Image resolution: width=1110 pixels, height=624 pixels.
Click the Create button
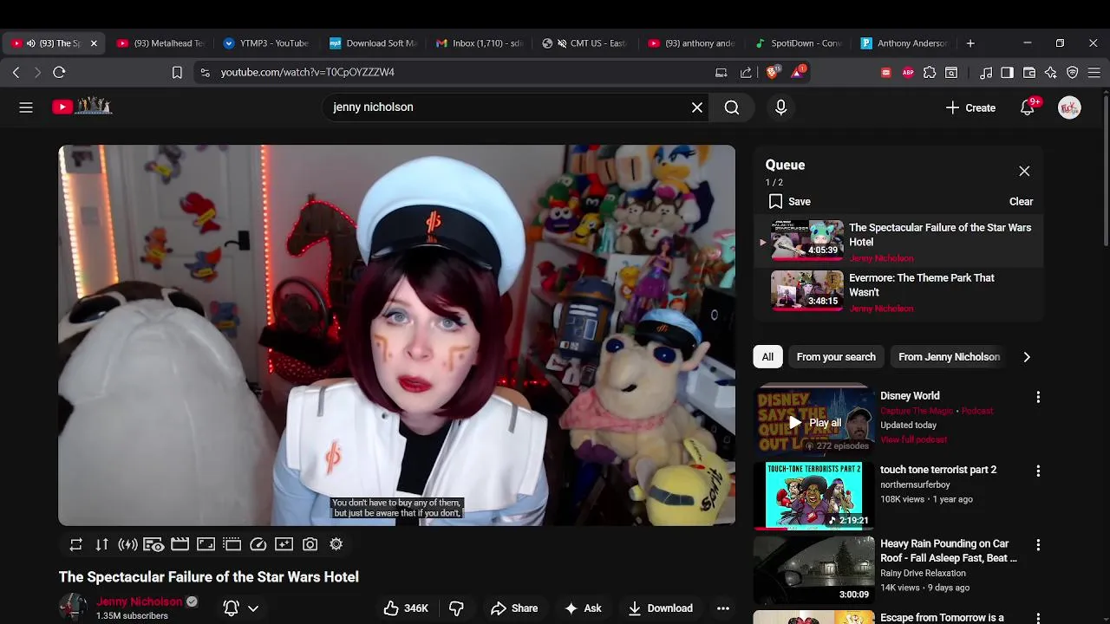970,107
